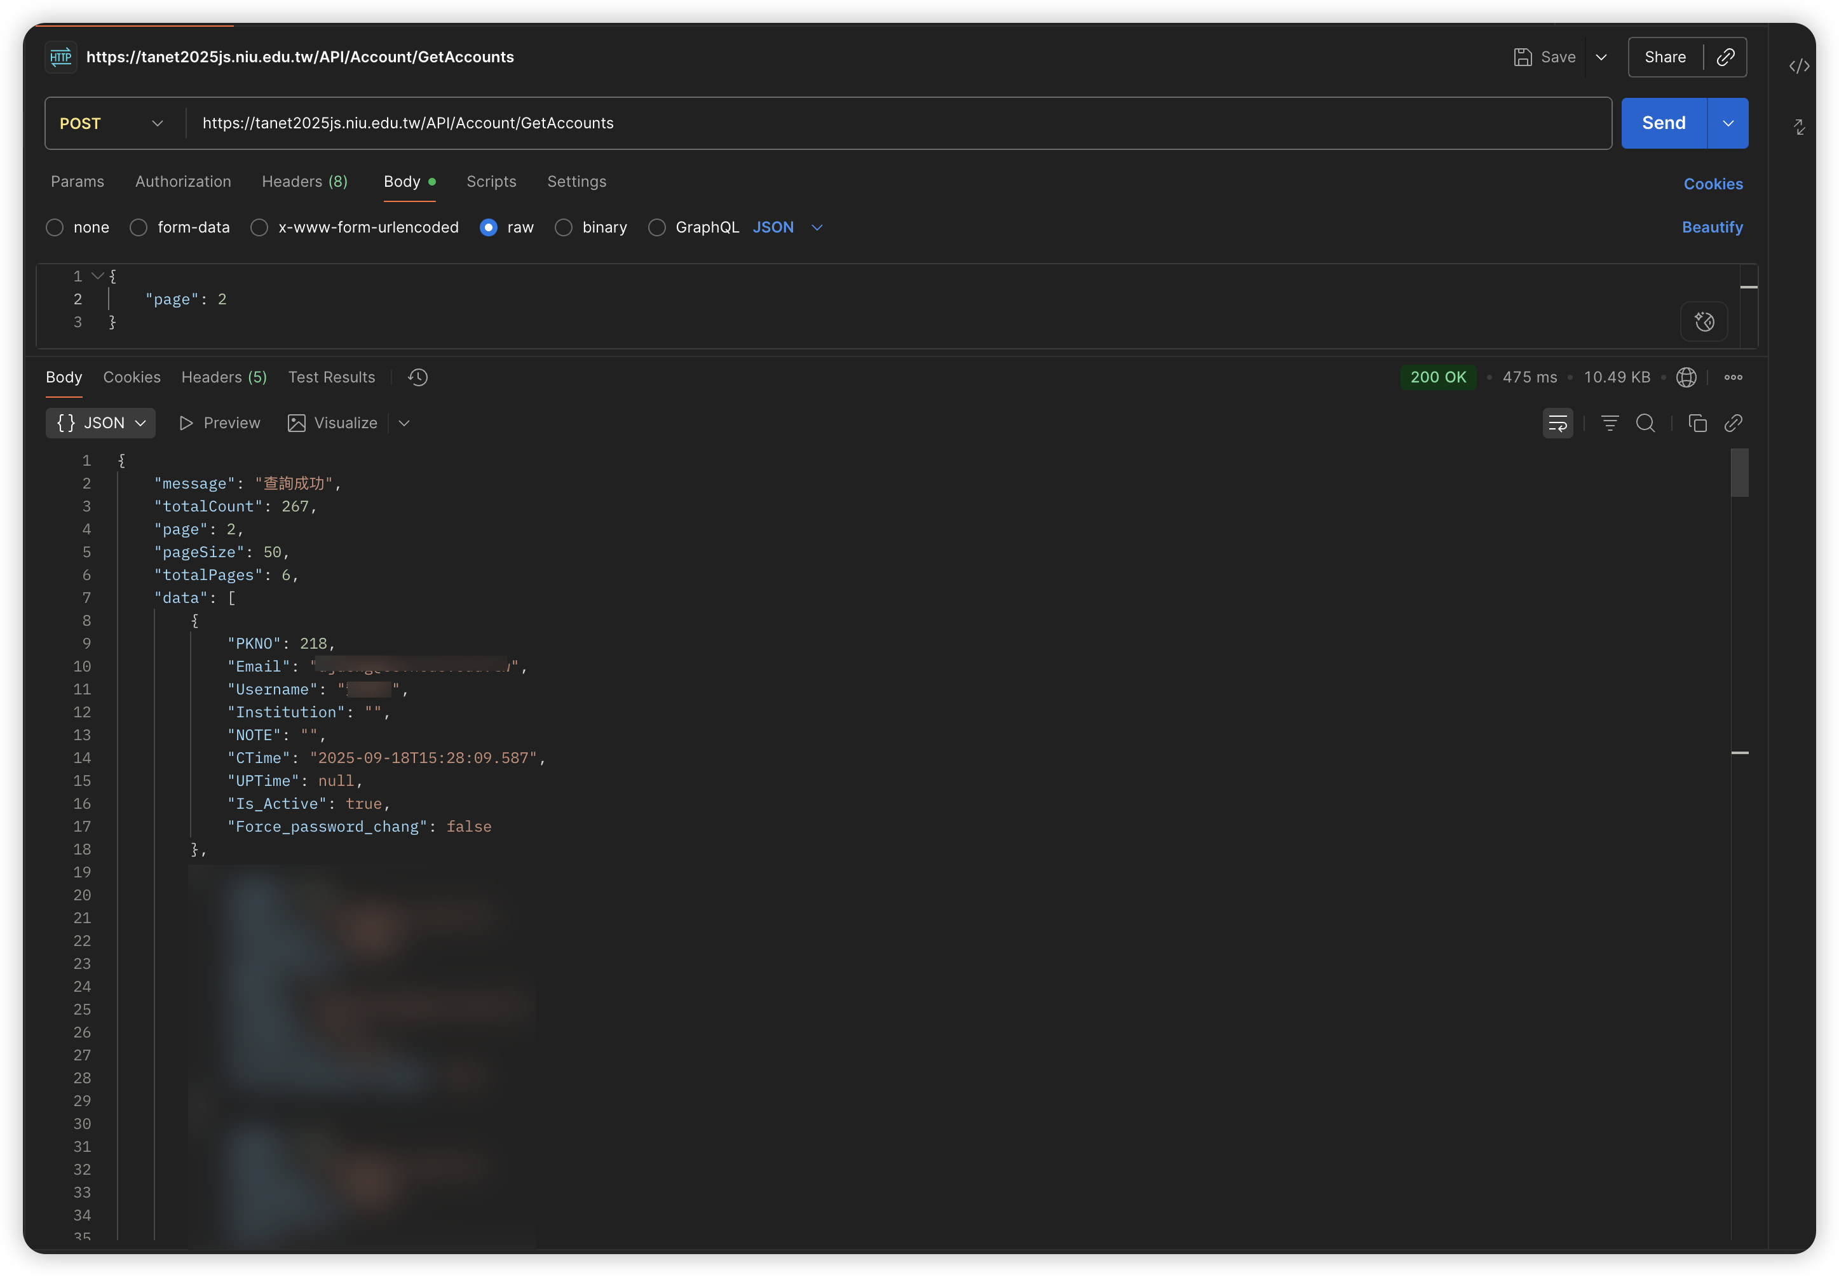Viewport: 1839px width, 1277px height.
Task: Click the "Is_Active": true line
Action: [x=309, y=804]
